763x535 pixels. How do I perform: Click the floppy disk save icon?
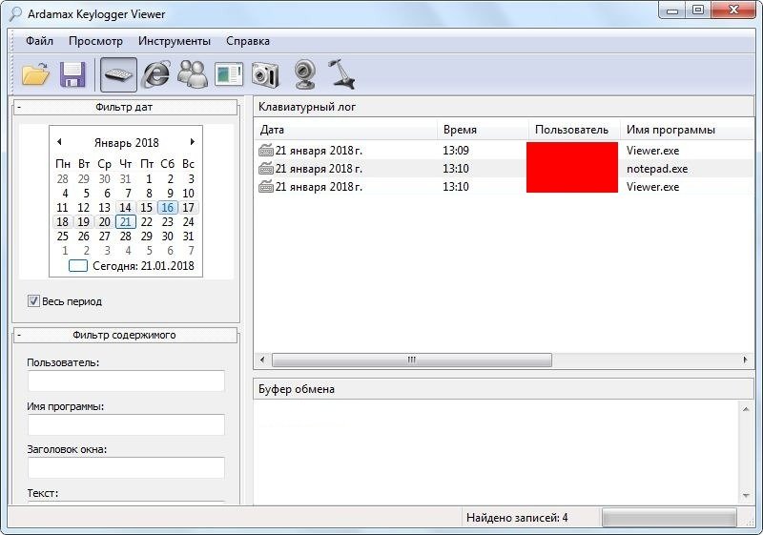coord(73,74)
